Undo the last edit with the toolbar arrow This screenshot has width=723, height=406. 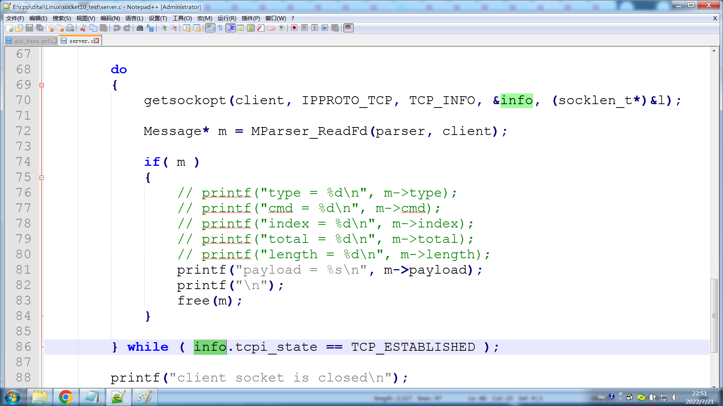pyautogui.click(x=117, y=28)
